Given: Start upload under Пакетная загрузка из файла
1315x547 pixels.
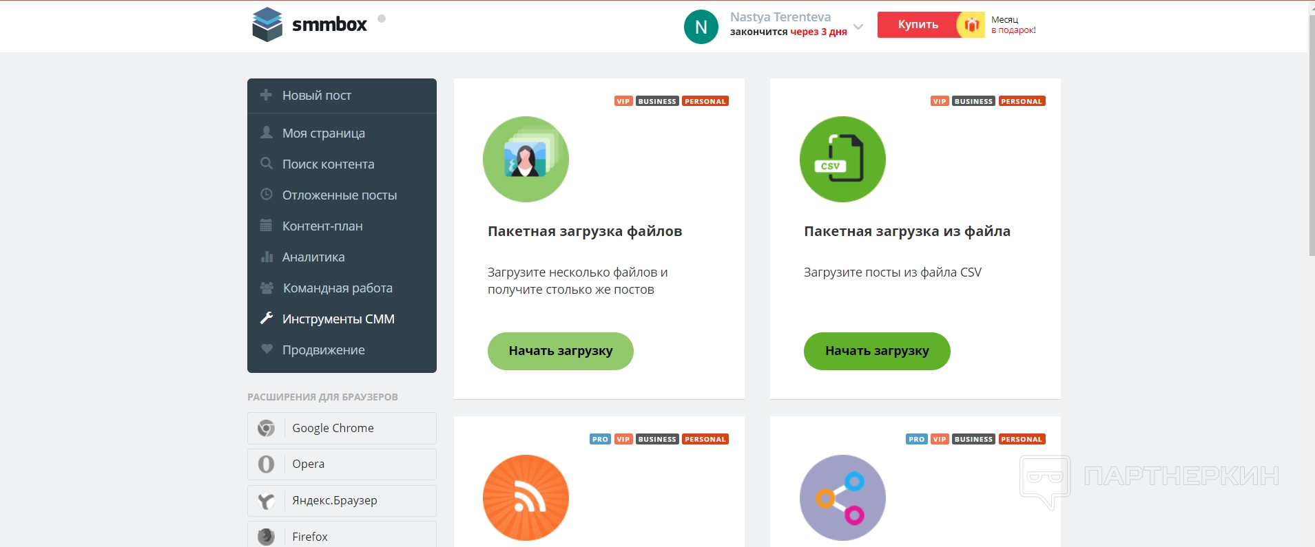Looking at the screenshot, I should (x=877, y=351).
